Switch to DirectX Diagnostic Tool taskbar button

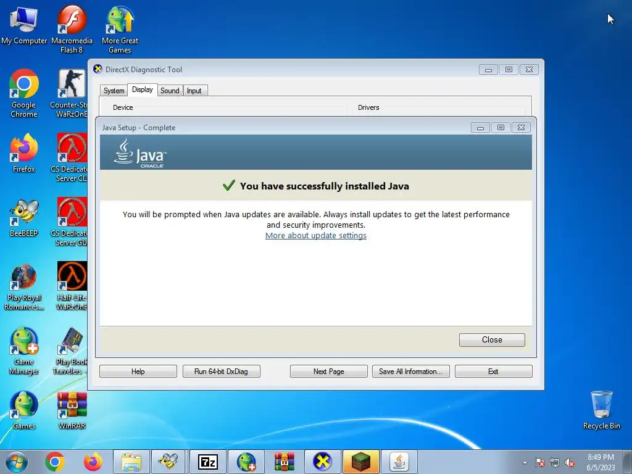click(x=322, y=462)
